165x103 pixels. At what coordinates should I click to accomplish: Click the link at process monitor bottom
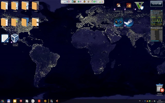tap(155, 41)
